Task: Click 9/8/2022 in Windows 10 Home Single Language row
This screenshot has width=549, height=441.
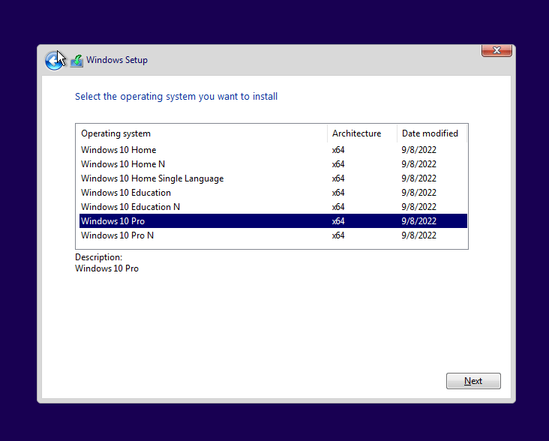Action: pyautogui.click(x=418, y=178)
